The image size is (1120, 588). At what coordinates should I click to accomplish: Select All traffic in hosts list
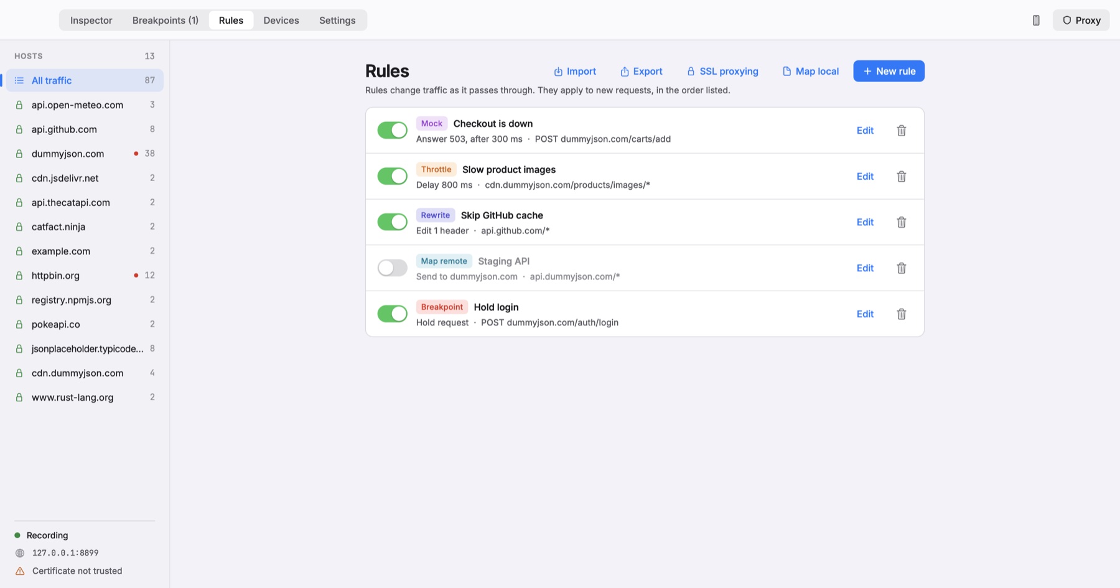pos(85,81)
